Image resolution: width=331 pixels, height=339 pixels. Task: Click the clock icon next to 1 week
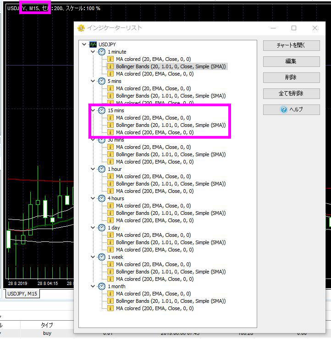[102, 257]
